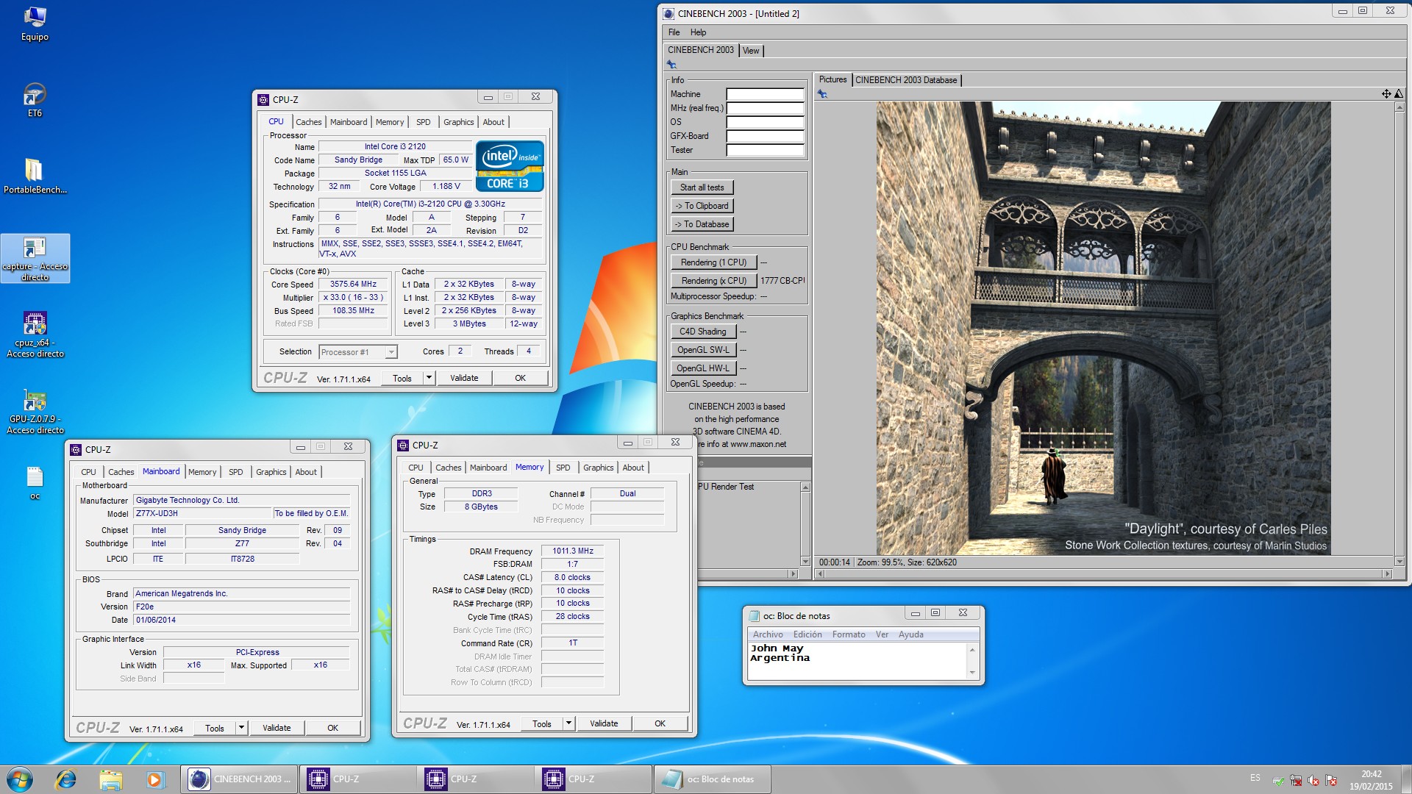1412x794 pixels.
Task: Open Tools dropdown arrow in CPU tab CPU-Z
Action: click(429, 378)
